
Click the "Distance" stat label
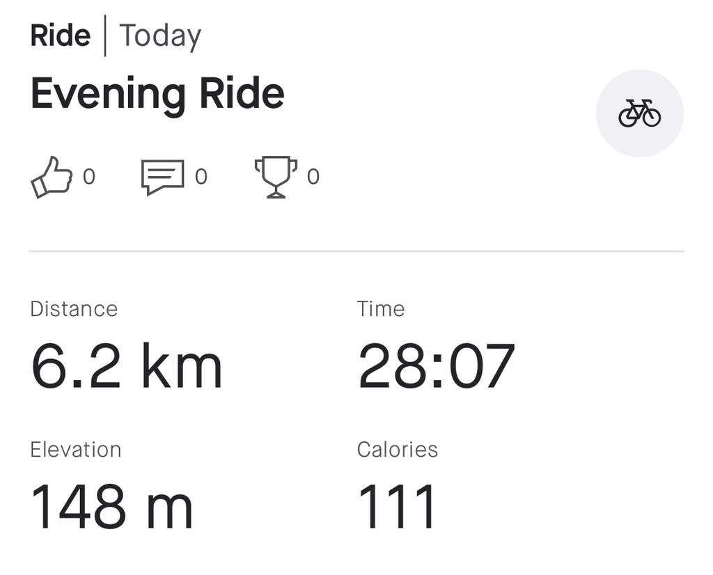coord(74,309)
